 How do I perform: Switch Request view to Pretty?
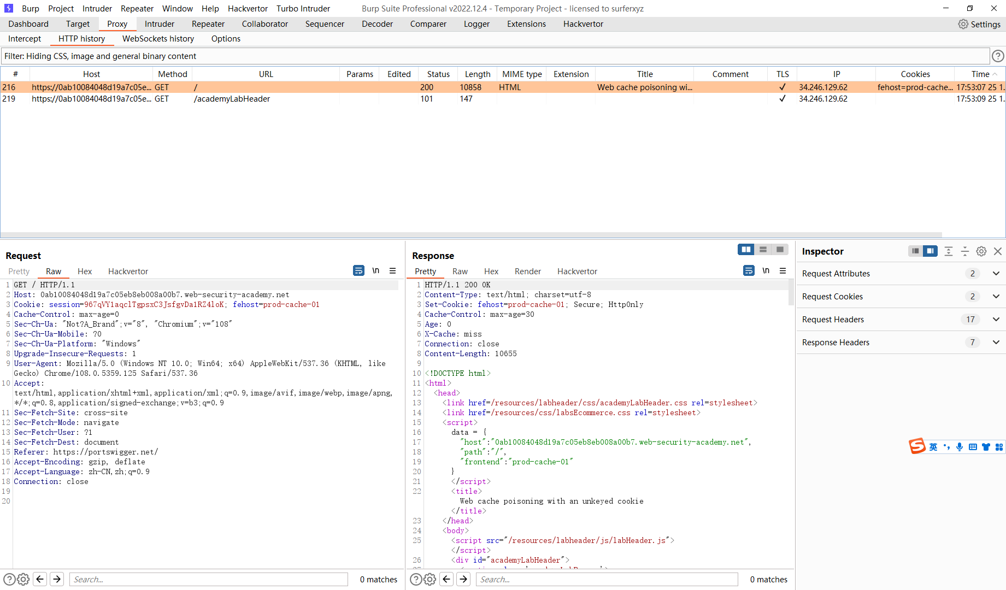pyautogui.click(x=19, y=272)
